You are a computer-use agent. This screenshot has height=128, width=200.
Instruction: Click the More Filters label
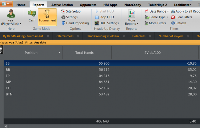pyautogui.click(x=157, y=23)
